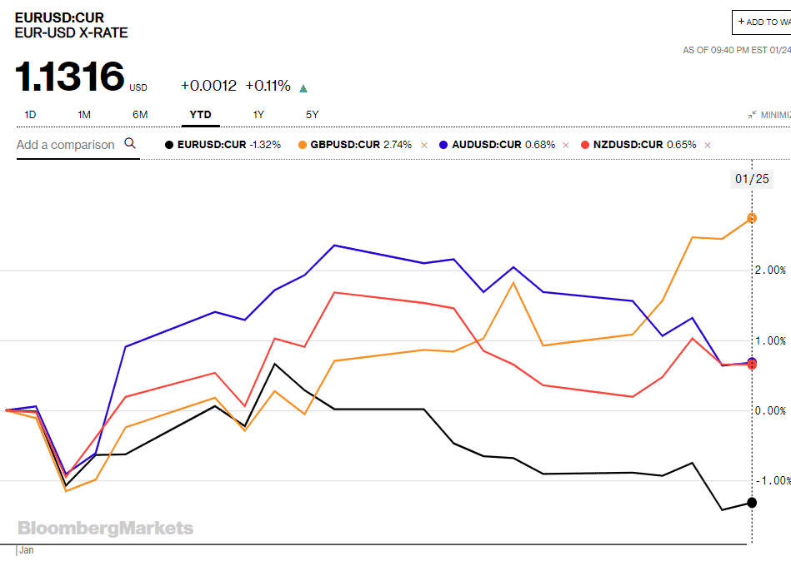Click the Add to Watchlist button
This screenshot has width=791, height=561.
point(762,22)
